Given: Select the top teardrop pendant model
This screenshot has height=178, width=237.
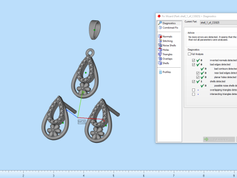Looking at the screenshot, I should click(x=85, y=74).
